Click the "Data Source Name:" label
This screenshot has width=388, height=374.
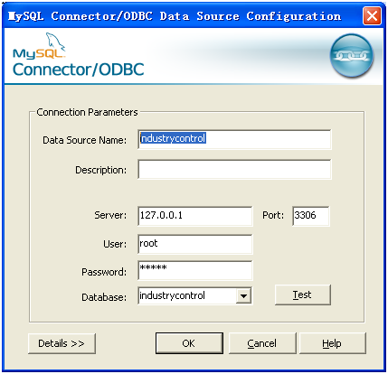coord(85,140)
